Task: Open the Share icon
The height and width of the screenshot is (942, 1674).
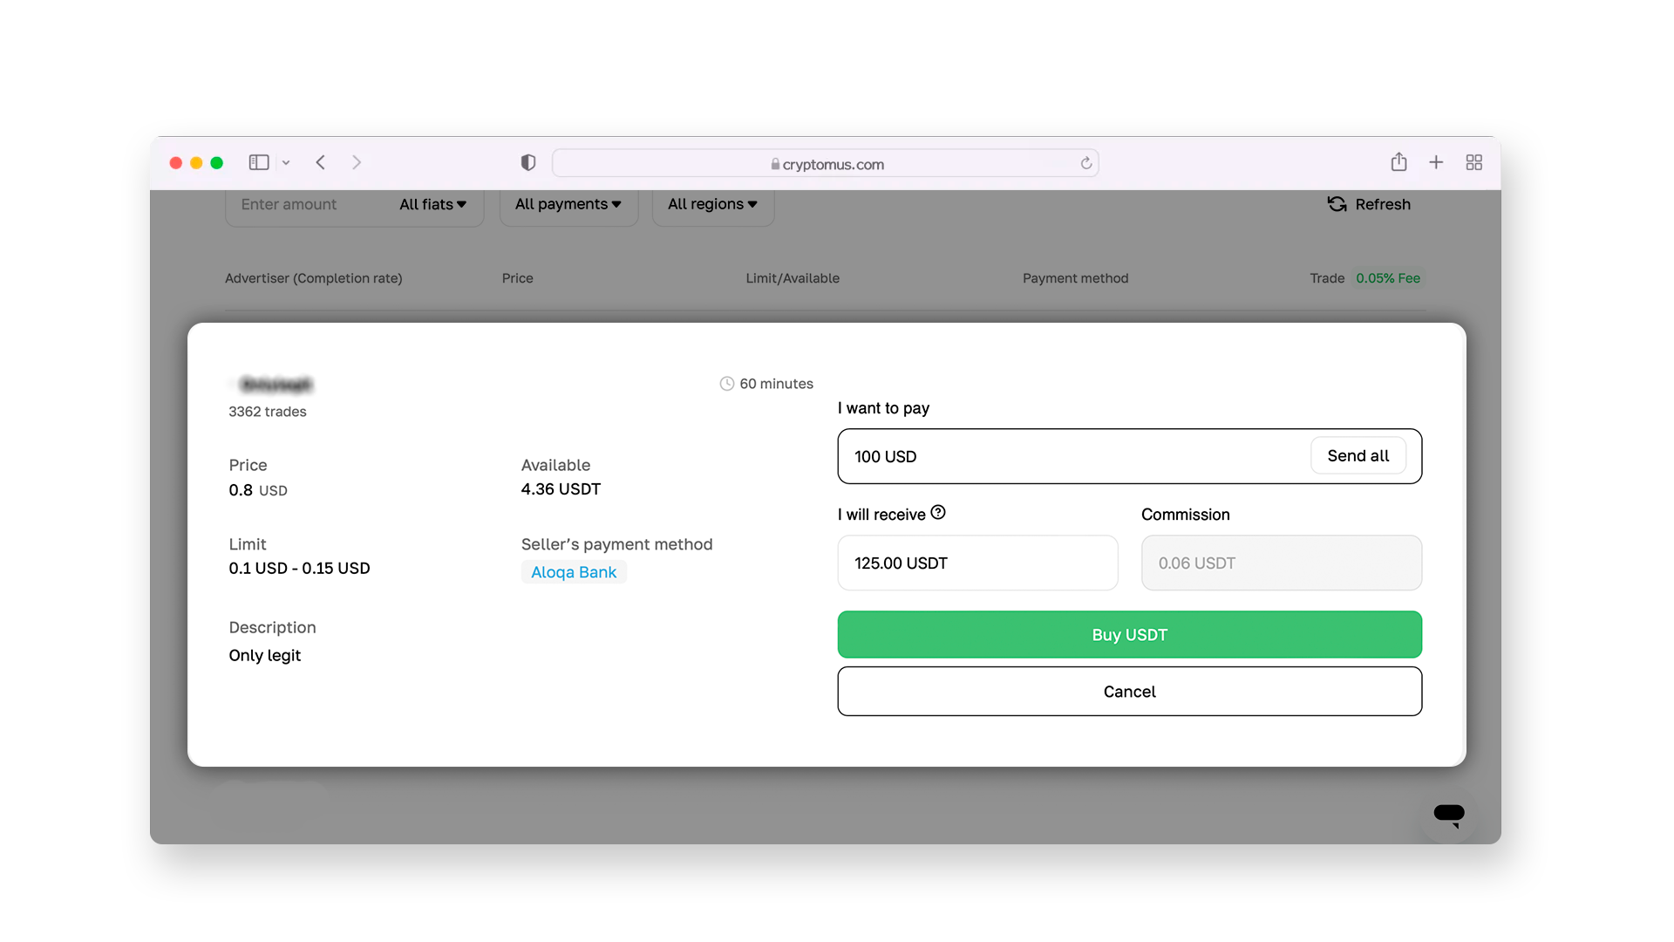Action: point(1398,162)
